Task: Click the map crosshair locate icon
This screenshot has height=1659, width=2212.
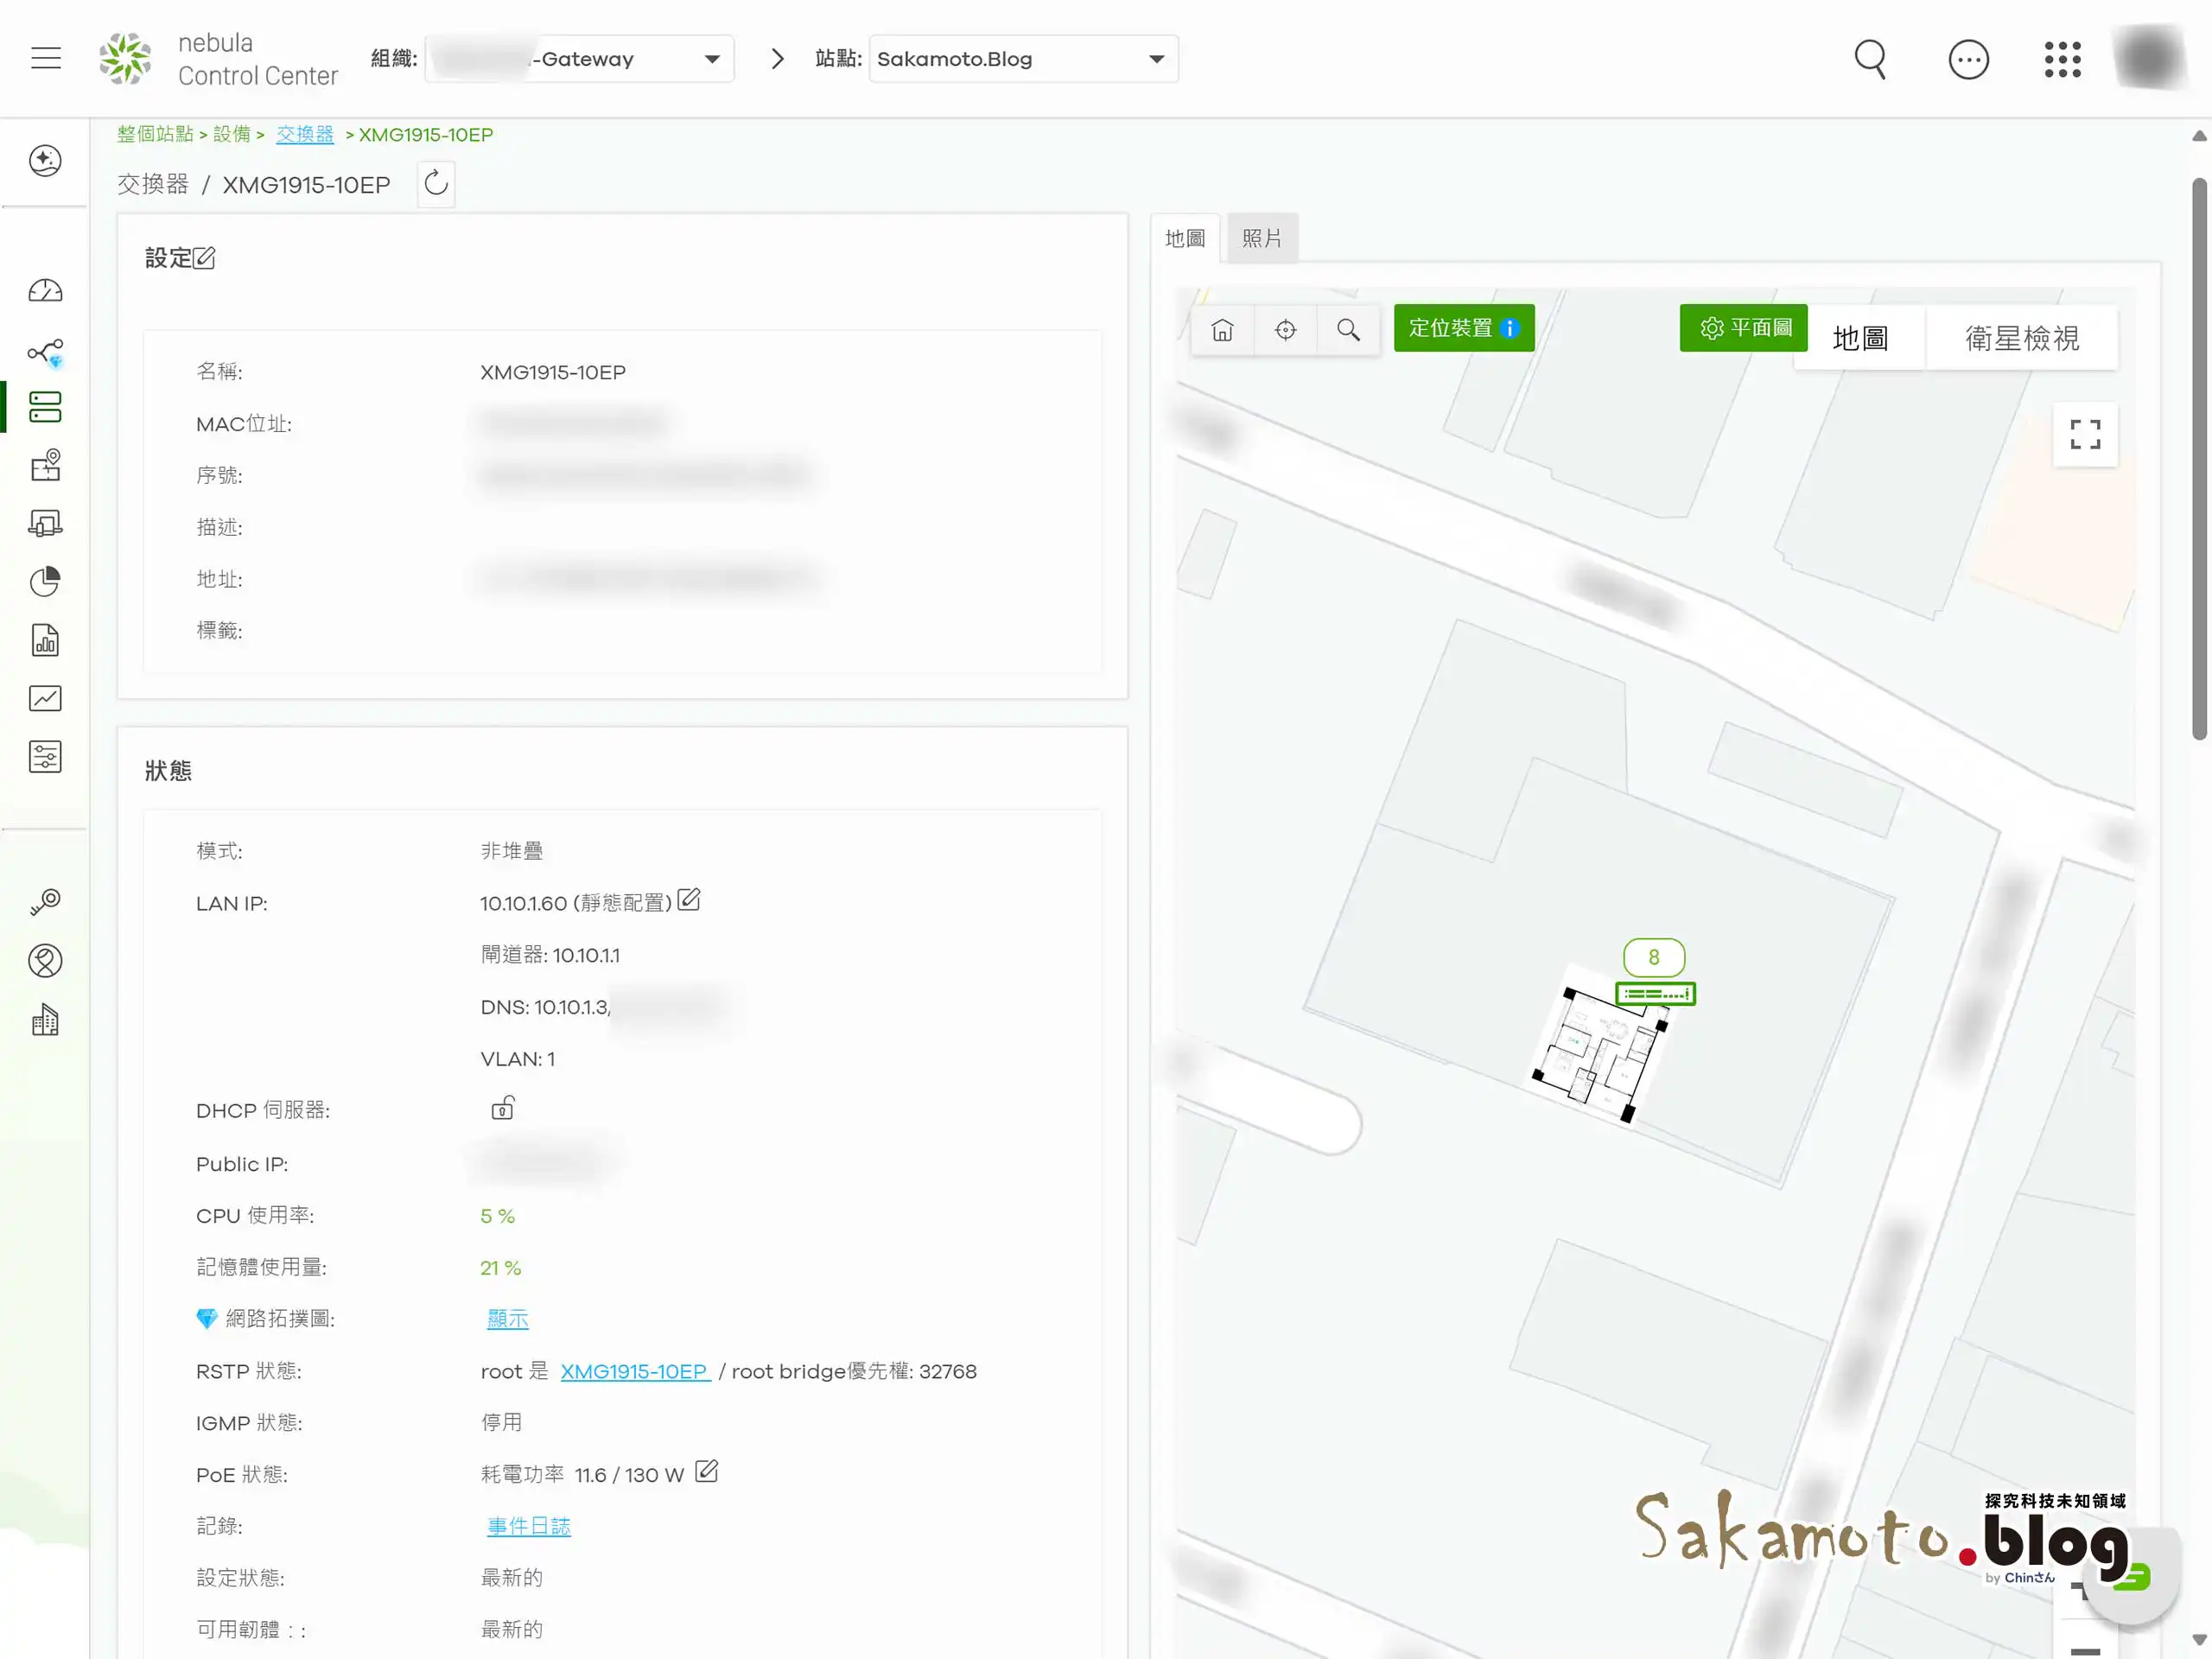Action: point(1285,329)
